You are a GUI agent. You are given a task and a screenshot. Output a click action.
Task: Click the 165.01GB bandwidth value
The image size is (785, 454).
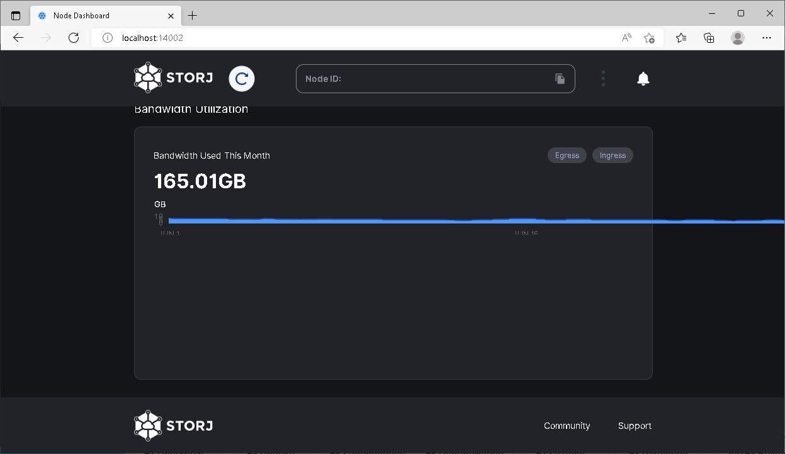200,181
